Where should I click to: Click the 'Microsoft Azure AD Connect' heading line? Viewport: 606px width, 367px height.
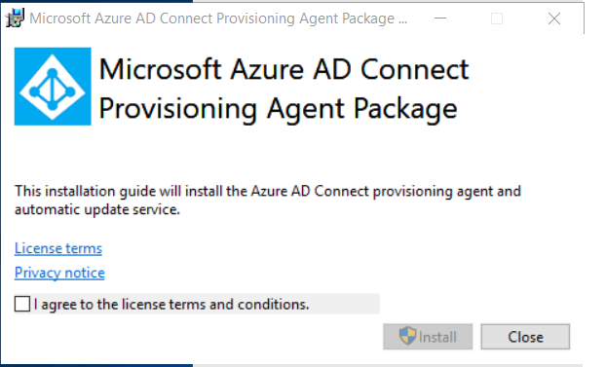(284, 69)
